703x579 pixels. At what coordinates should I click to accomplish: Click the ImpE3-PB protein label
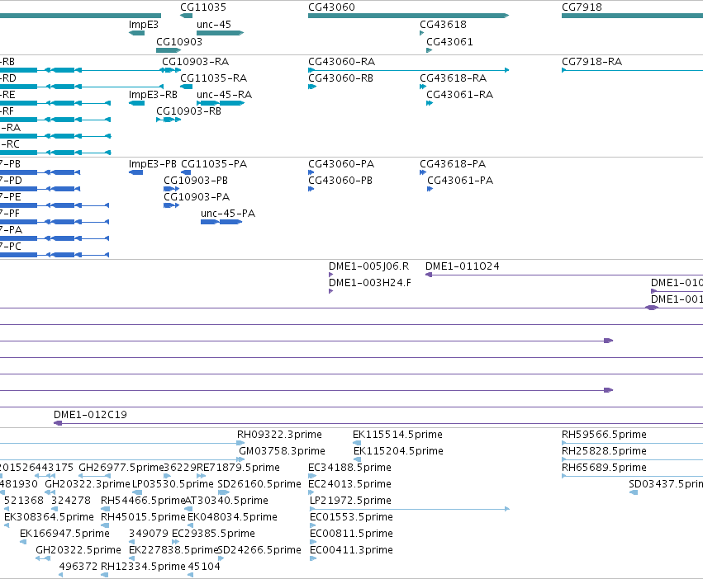click(153, 164)
